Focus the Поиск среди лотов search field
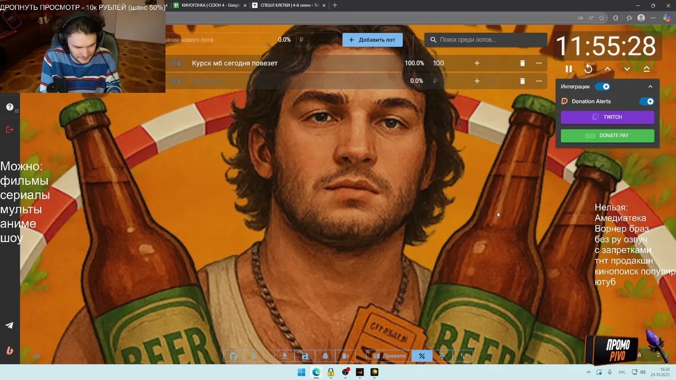 [486, 40]
